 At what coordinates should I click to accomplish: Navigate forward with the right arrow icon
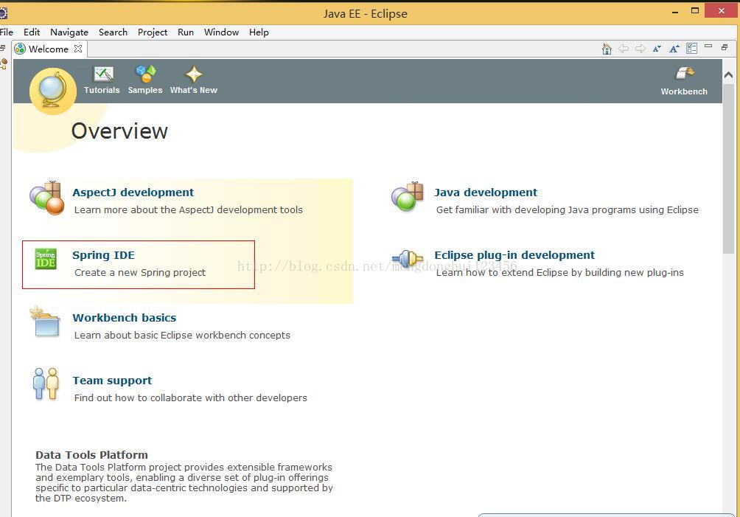click(x=640, y=49)
